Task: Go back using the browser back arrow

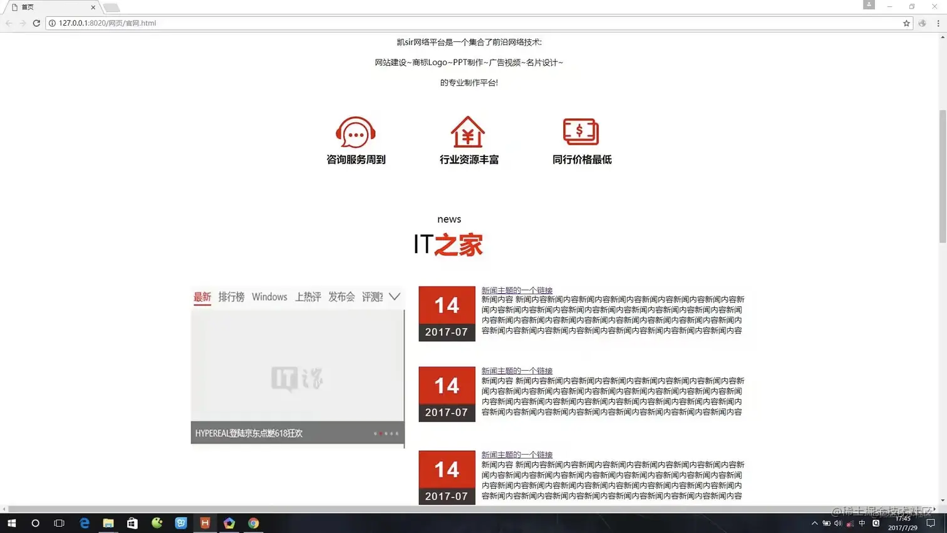Action: (9, 23)
